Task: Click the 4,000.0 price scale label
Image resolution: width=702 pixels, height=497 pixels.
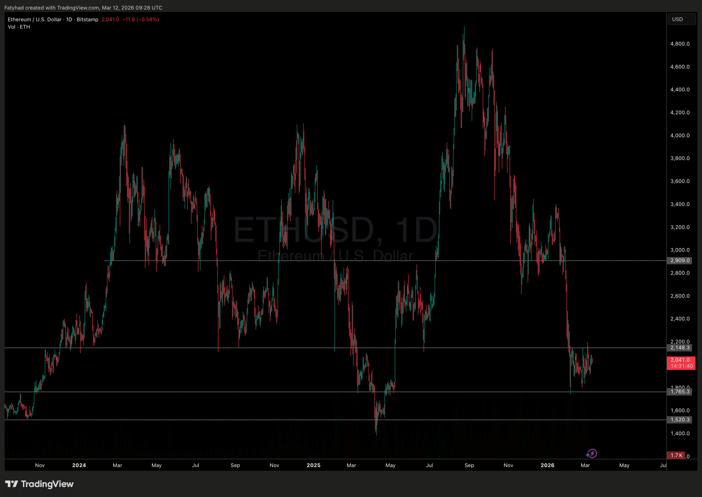Action: pos(680,135)
